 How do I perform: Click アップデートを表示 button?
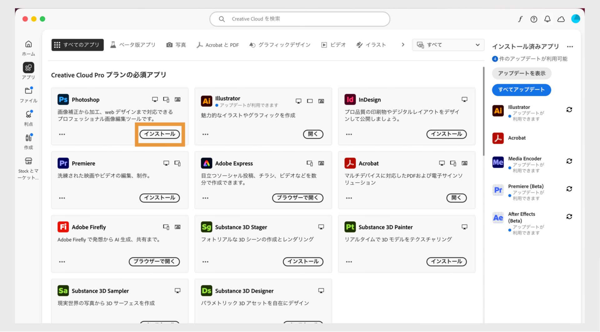point(522,73)
